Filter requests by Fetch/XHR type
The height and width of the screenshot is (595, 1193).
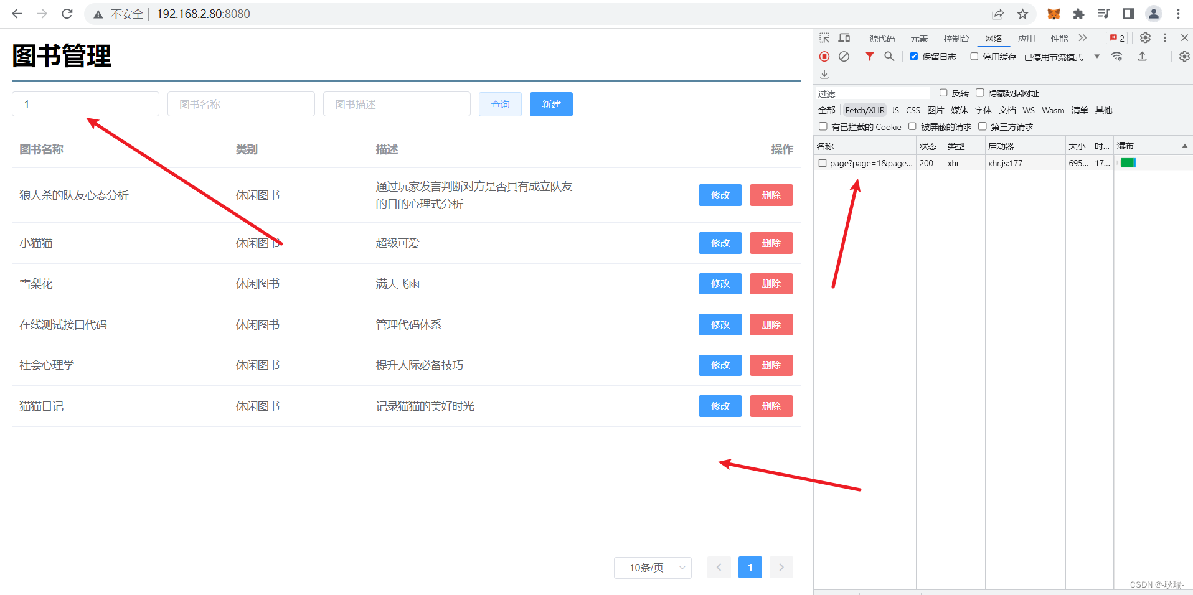pyautogui.click(x=865, y=110)
